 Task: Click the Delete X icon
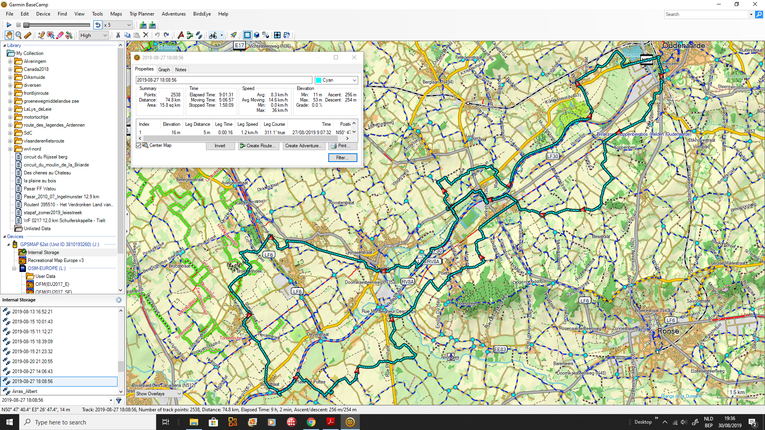(x=146, y=35)
